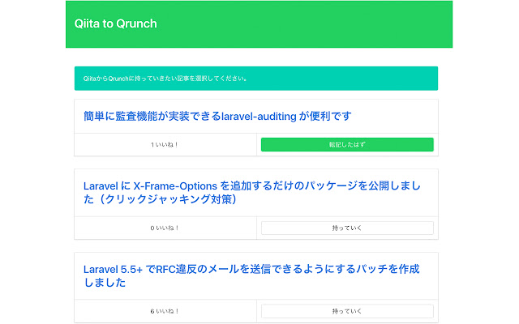
Task: Click 持っていく for the X-Frame-Options article
Action: pos(347,228)
